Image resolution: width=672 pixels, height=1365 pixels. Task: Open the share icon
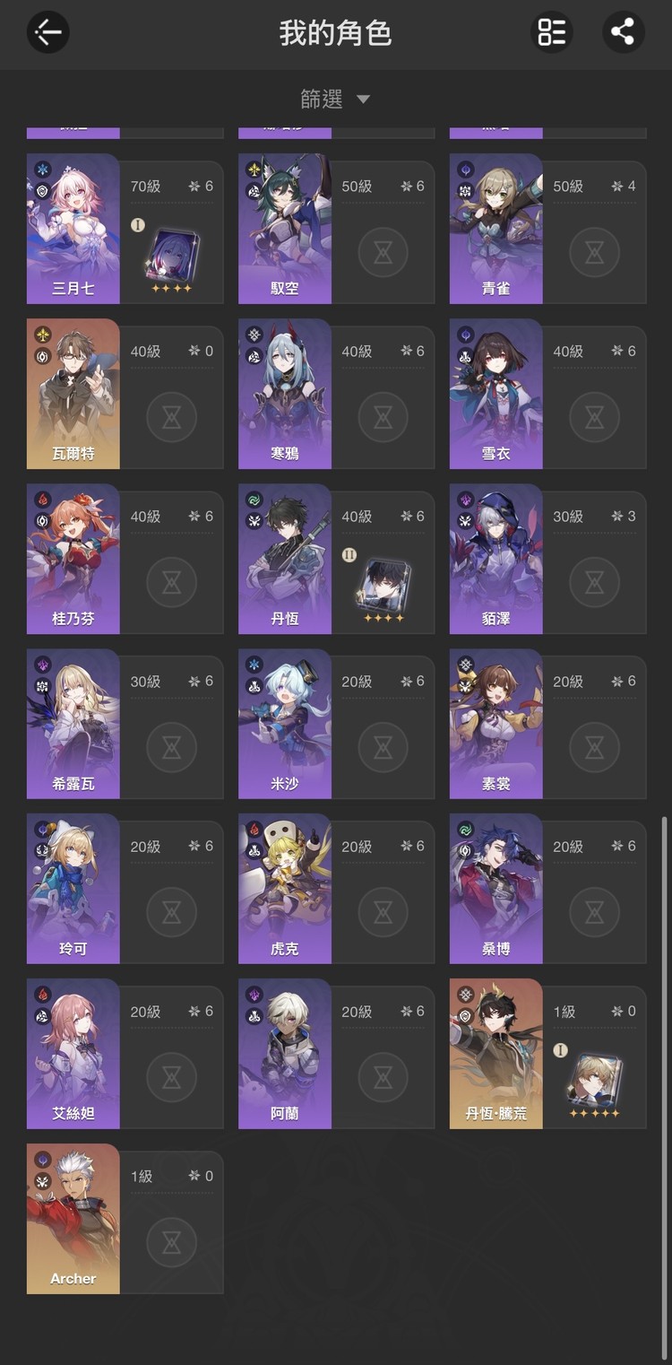coord(623,33)
